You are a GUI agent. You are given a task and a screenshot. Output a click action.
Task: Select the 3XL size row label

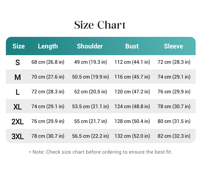18,136
